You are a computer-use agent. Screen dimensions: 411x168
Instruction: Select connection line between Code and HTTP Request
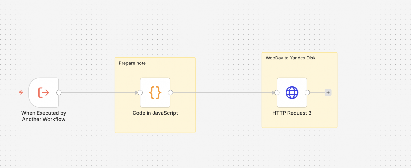click(x=224, y=93)
